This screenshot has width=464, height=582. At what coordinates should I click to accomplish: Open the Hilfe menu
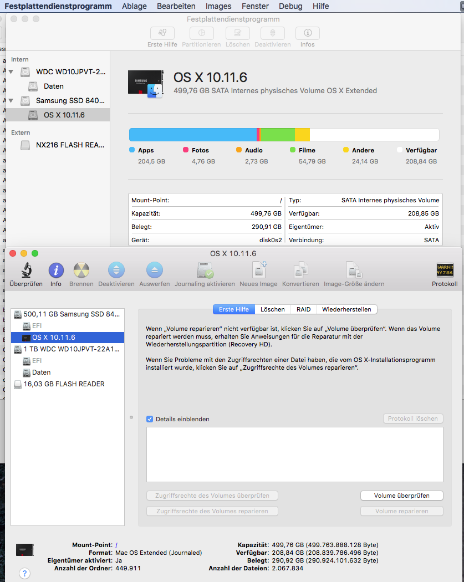pos(321,6)
